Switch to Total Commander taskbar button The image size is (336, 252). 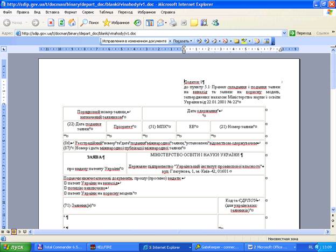[60, 247]
